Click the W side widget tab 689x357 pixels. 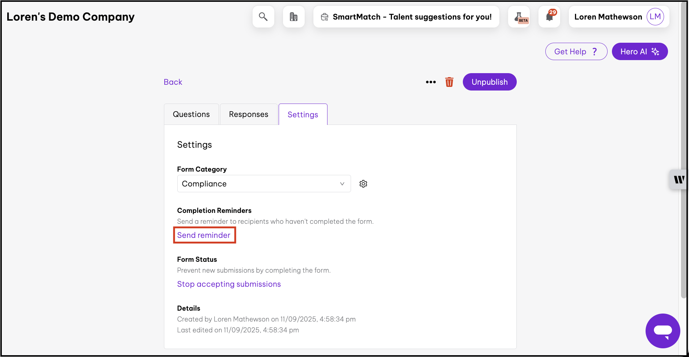[679, 180]
